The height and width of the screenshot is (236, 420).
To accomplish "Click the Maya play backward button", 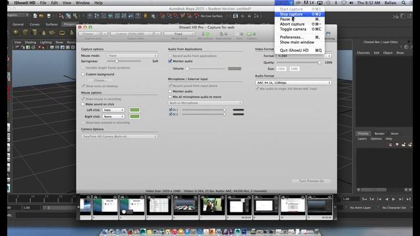I will [x=387, y=199].
